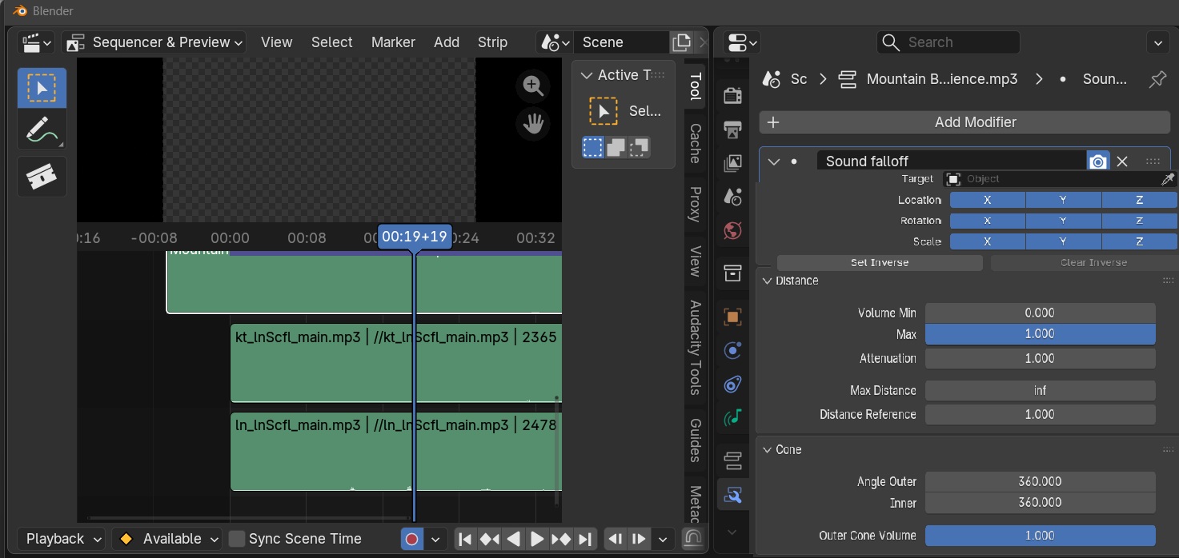Open the Object Constraints properties tab
1179x558 pixels.
pyautogui.click(x=732, y=385)
